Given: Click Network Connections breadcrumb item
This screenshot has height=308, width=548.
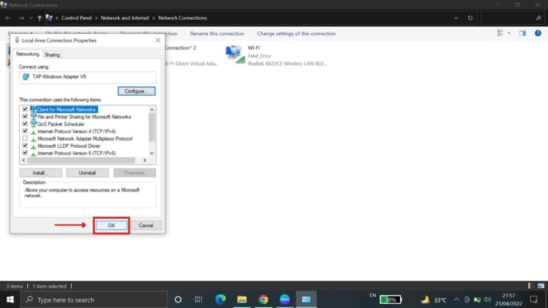Looking at the screenshot, I should [182, 18].
